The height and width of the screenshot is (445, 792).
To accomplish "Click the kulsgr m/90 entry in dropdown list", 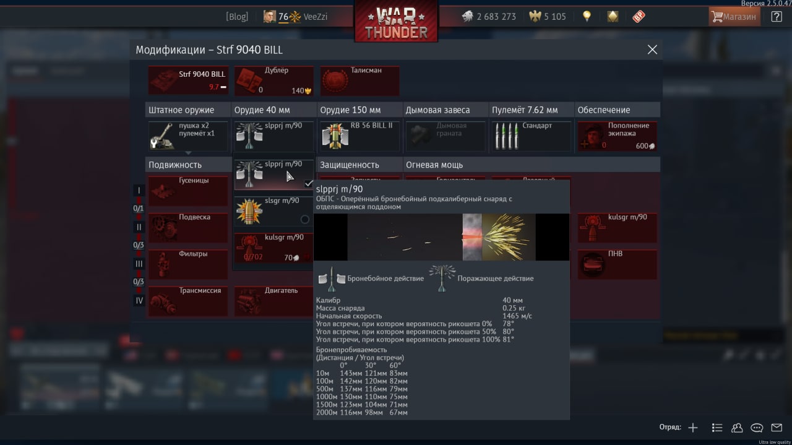I will coord(273,248).
